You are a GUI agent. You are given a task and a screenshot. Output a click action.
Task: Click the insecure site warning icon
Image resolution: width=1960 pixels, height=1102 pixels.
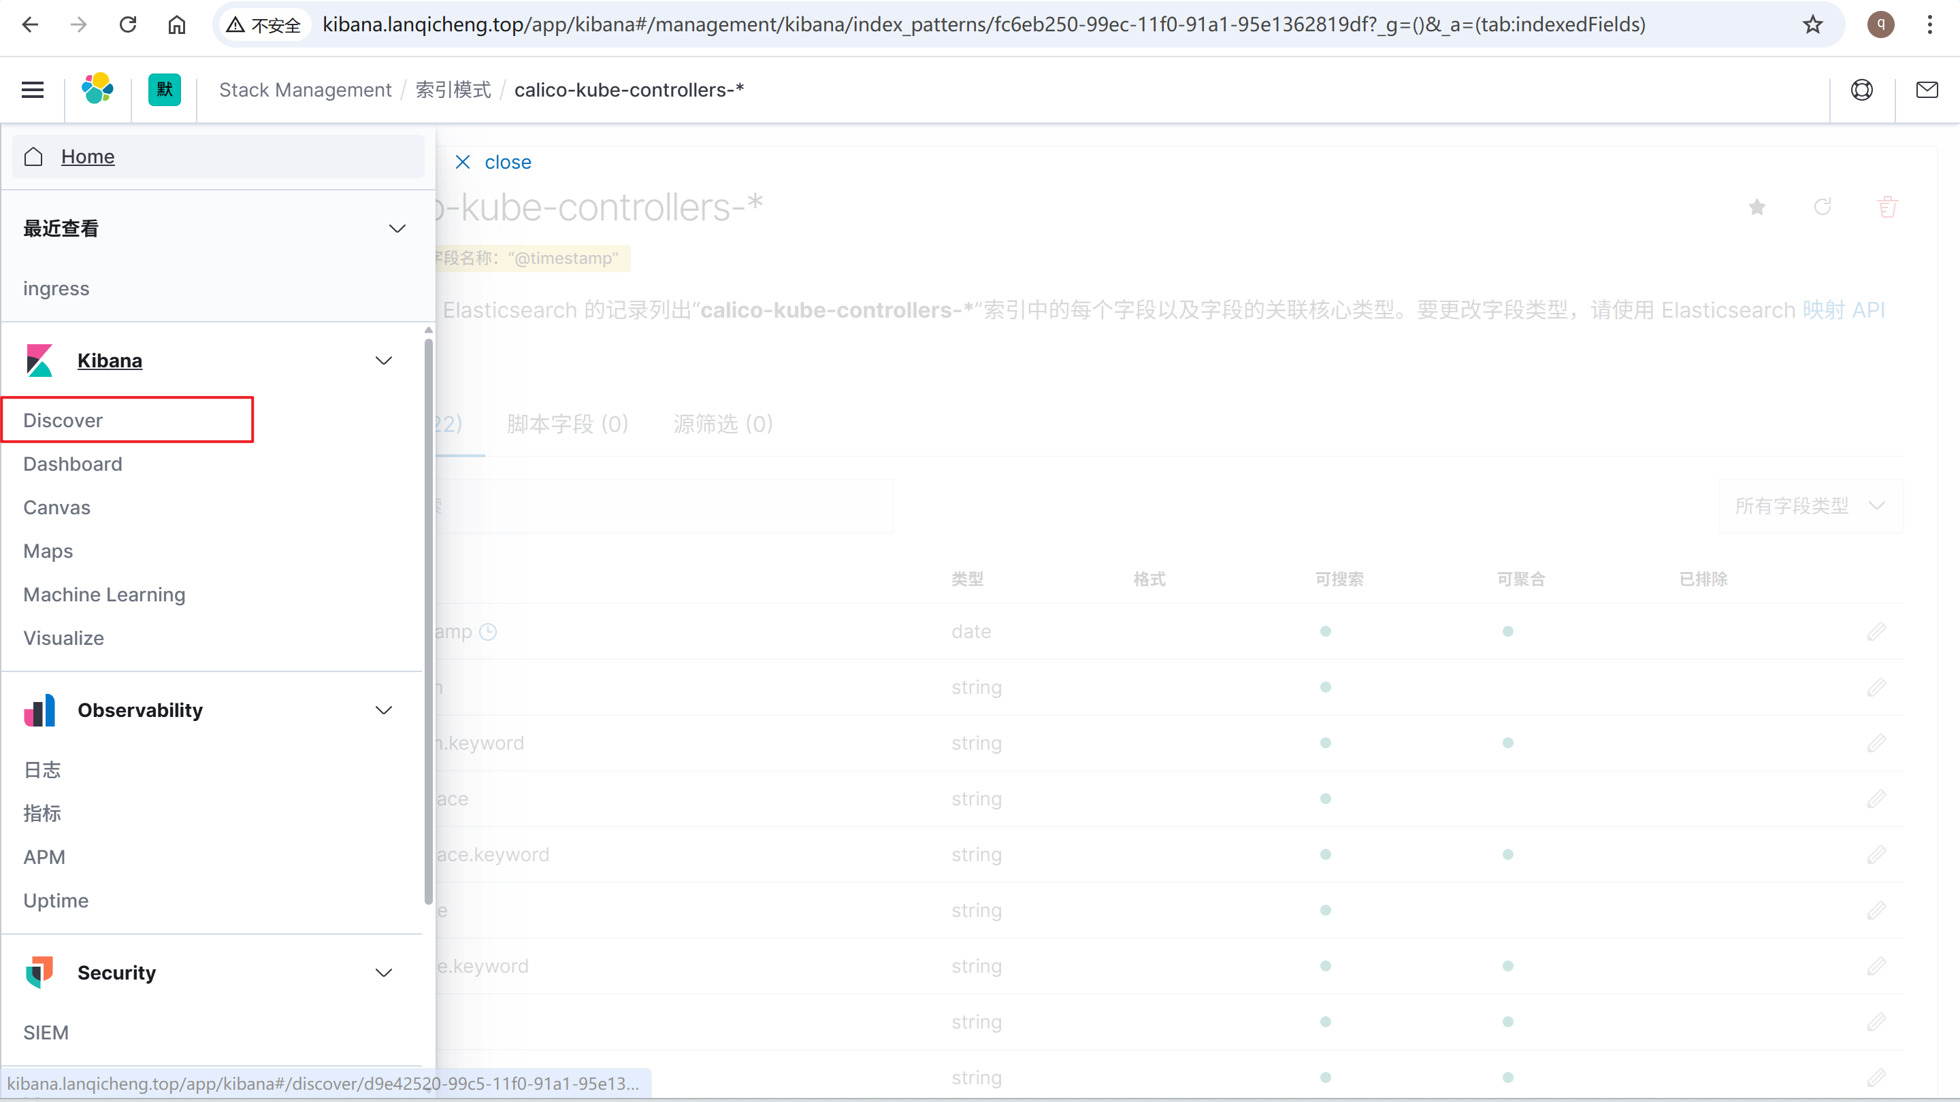(236, 25)
